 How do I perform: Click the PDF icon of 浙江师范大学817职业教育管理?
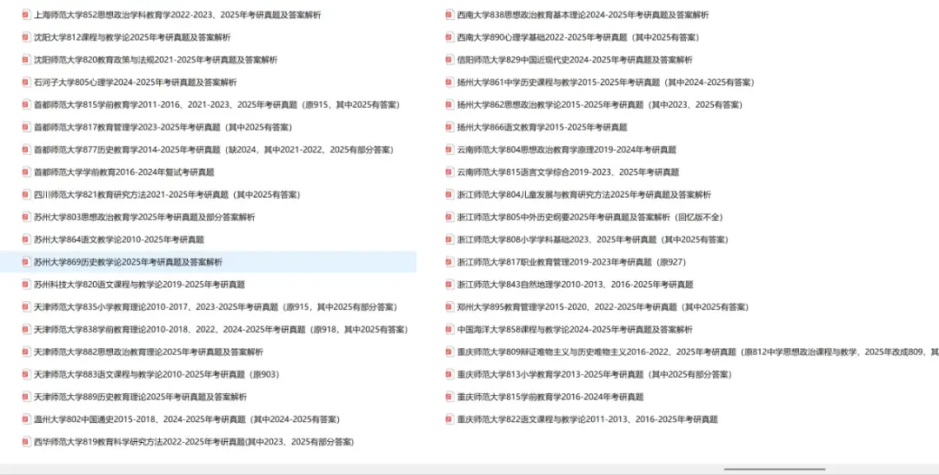(x=450, y=262)
